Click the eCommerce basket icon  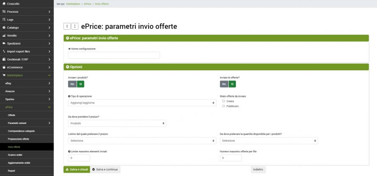(x=4, y=67)
